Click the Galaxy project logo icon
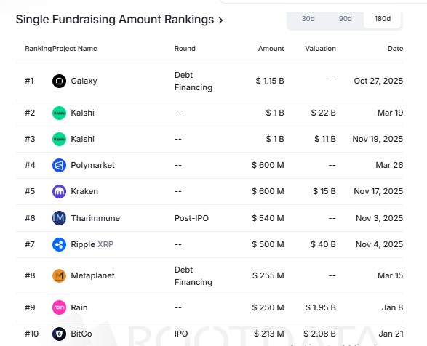 [x=59, y=81]
